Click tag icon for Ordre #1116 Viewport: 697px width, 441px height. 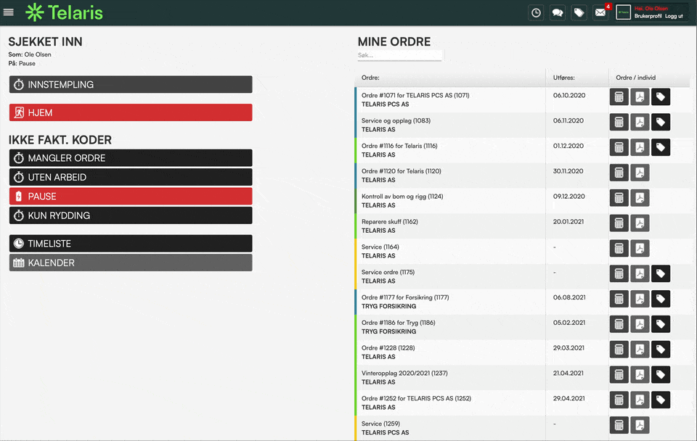(661, 147)
